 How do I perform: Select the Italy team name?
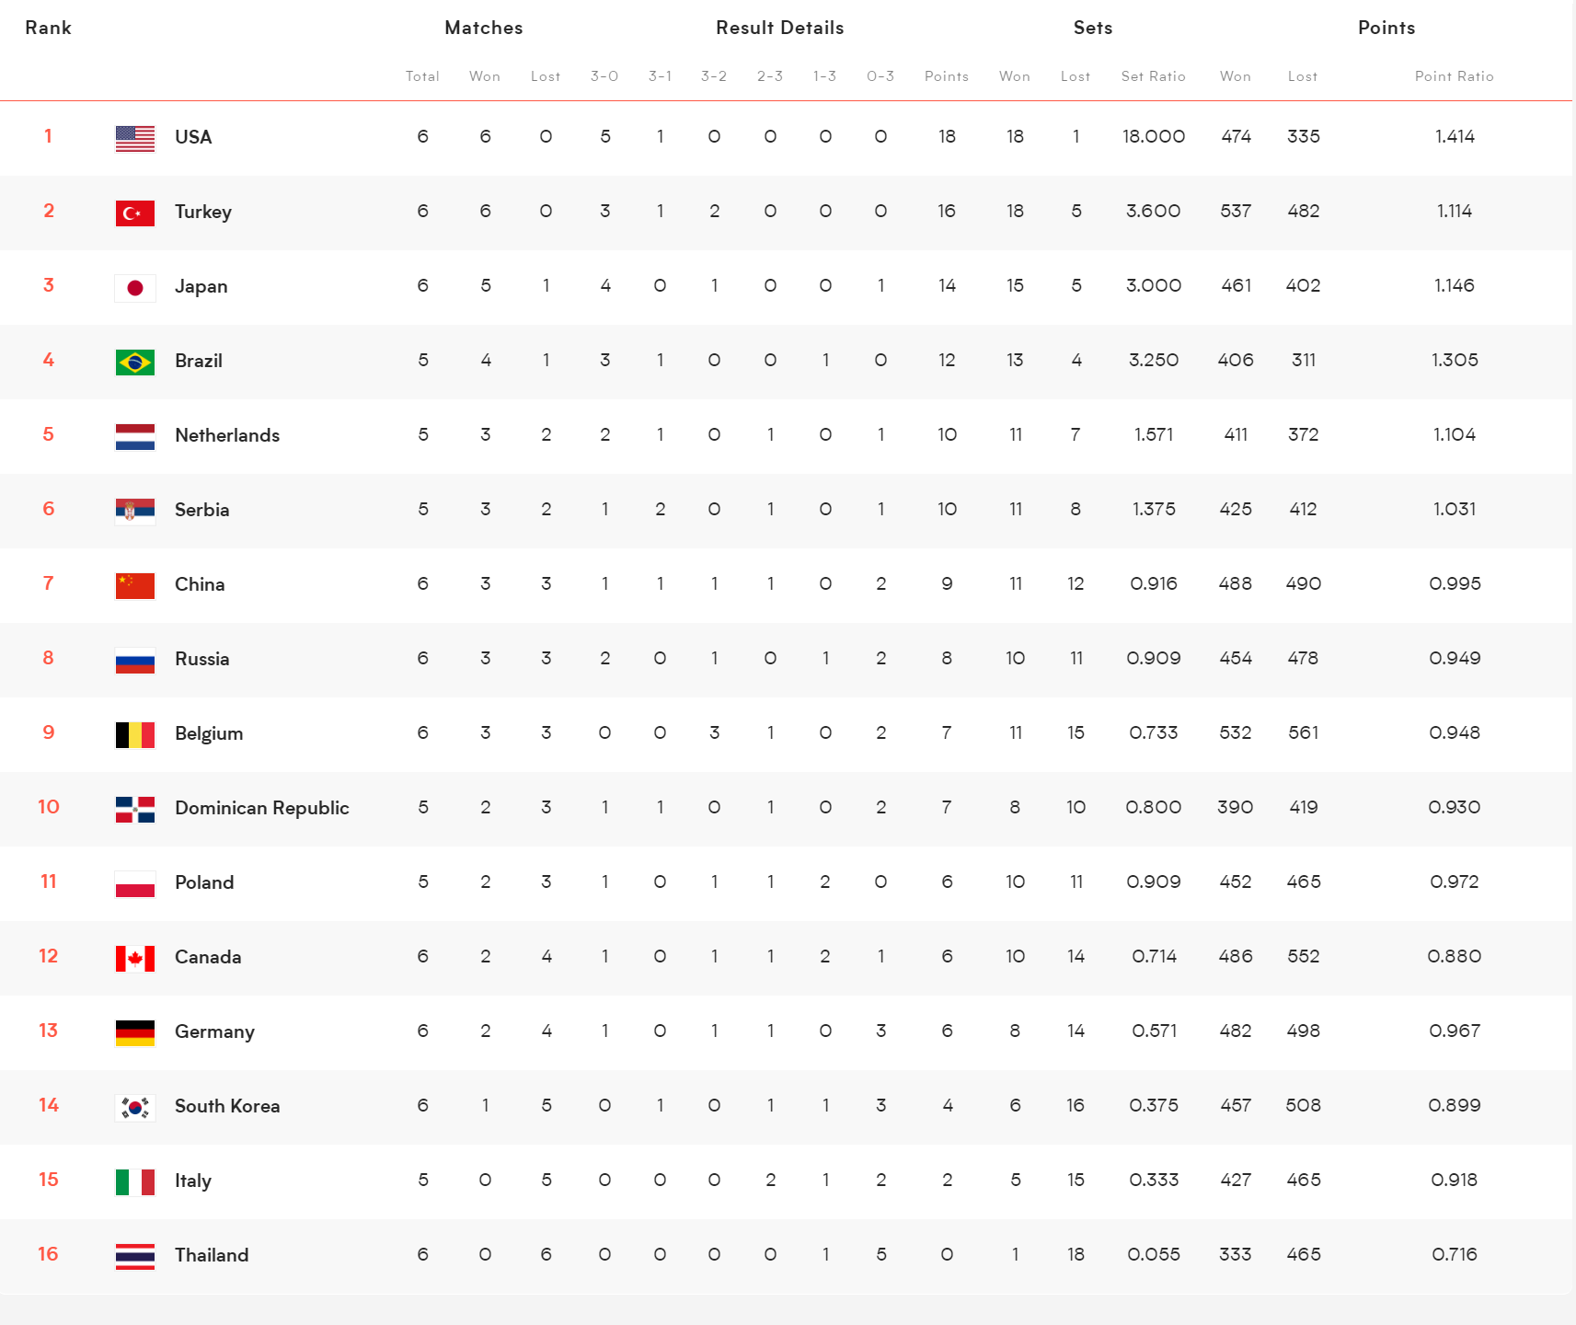(193, 1181)
